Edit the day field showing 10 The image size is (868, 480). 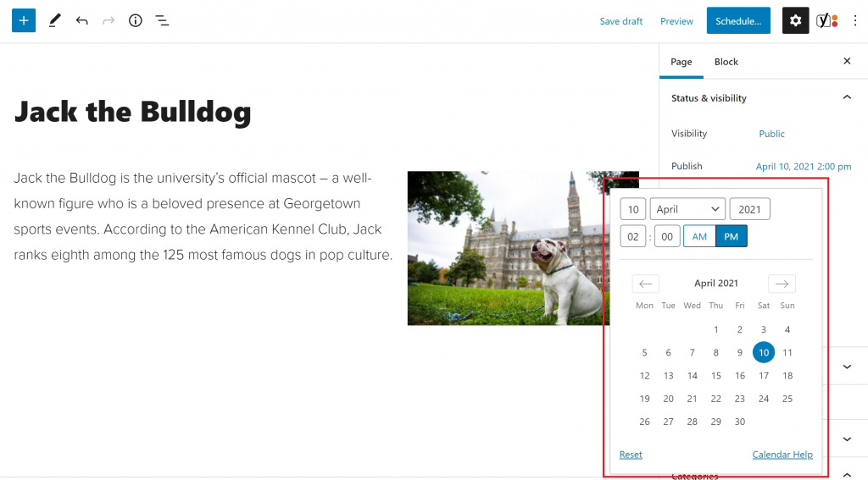point(632,209)
